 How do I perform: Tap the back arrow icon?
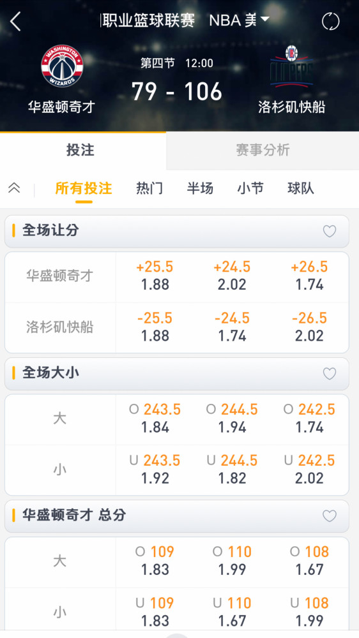pos(15,22)
